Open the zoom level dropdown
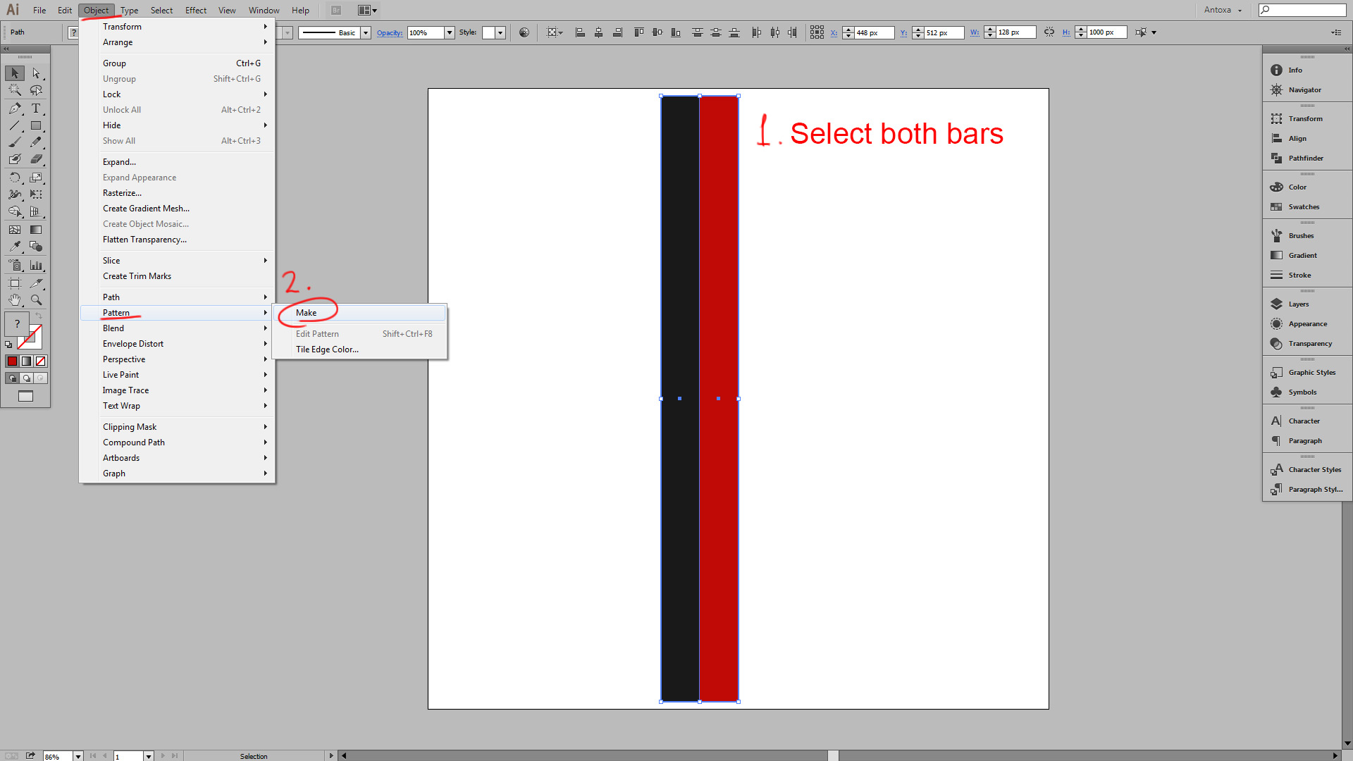The image size is (1353, 761). click(78, 756)
